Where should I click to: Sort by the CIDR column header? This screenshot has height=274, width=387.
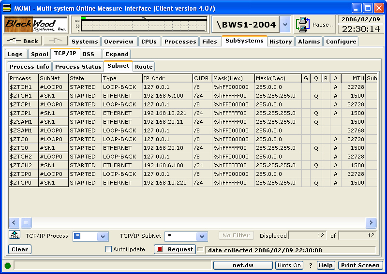click(202, 78)
